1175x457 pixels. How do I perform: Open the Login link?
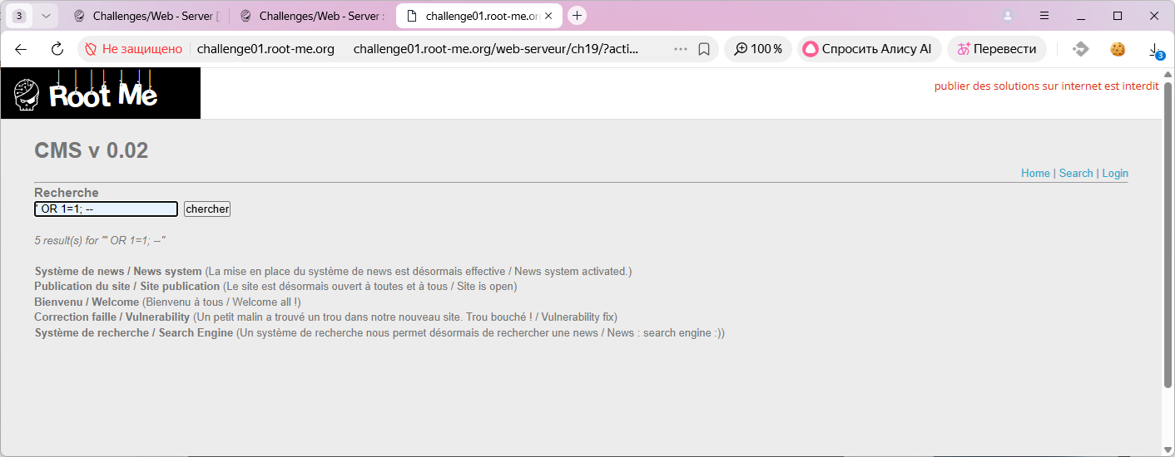pos(1114,173)
